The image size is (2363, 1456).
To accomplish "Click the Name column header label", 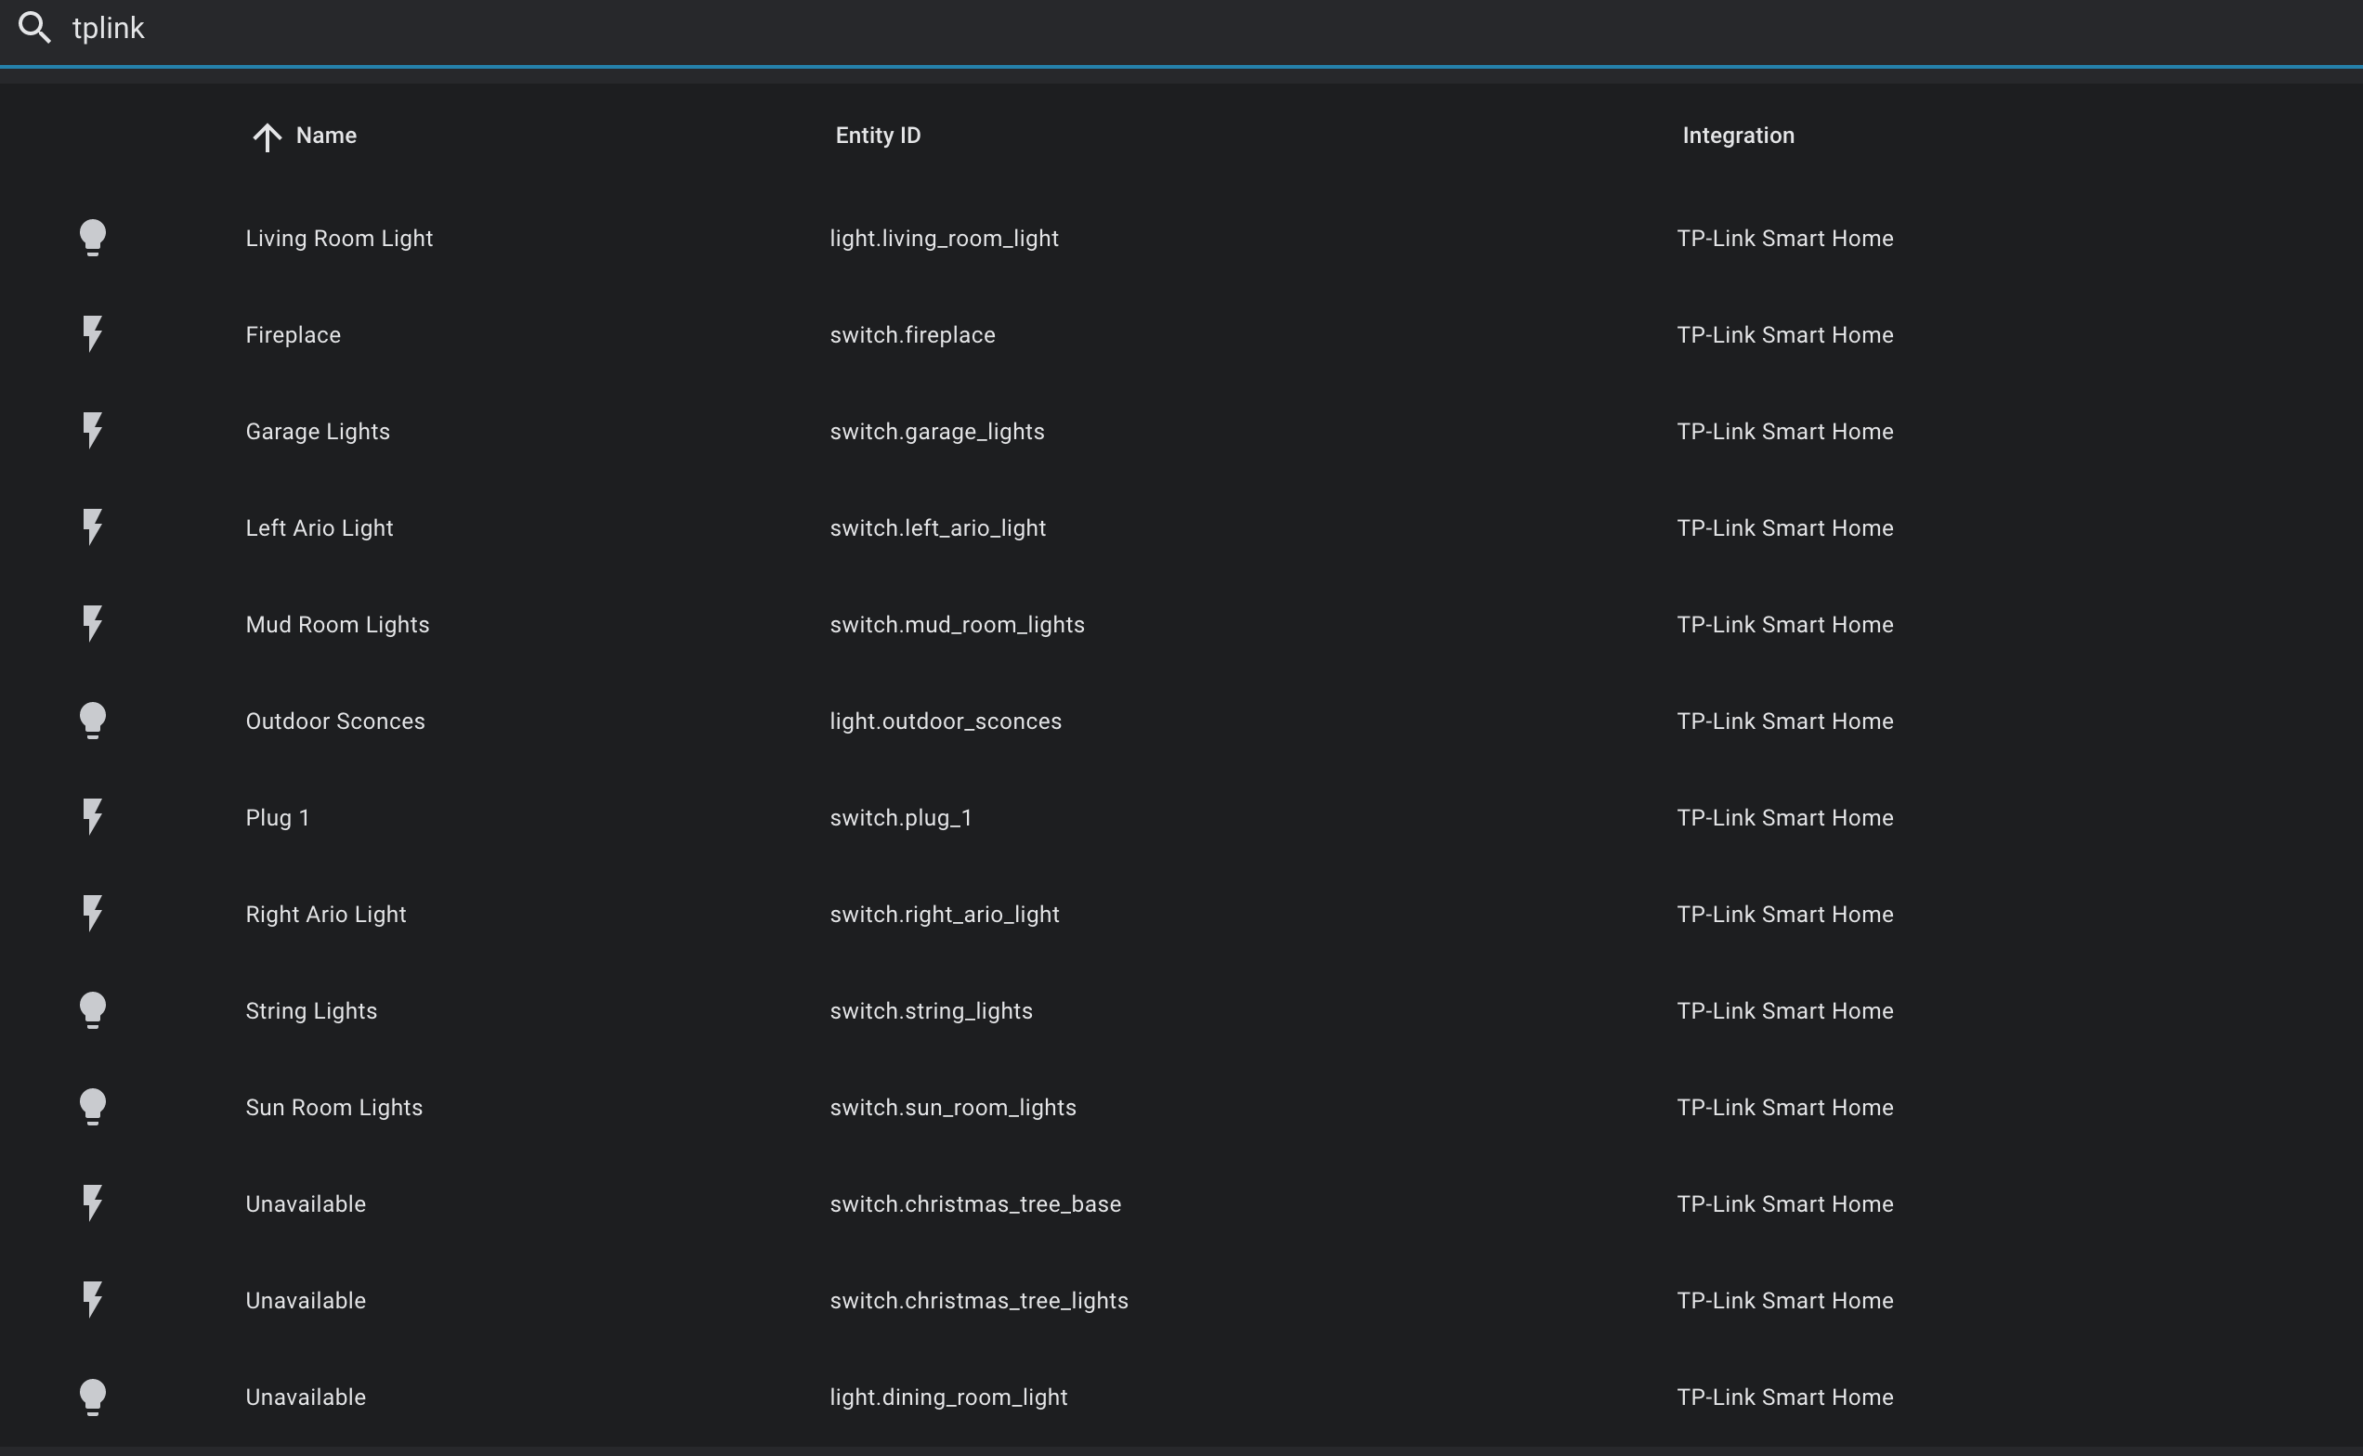I will [x=326, y=136].
